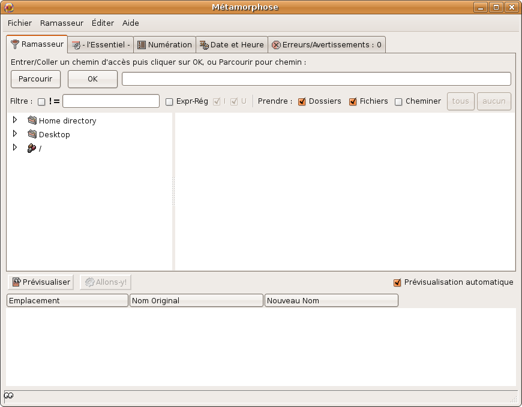Select the Ramasseur tab

tap(37, 44)
